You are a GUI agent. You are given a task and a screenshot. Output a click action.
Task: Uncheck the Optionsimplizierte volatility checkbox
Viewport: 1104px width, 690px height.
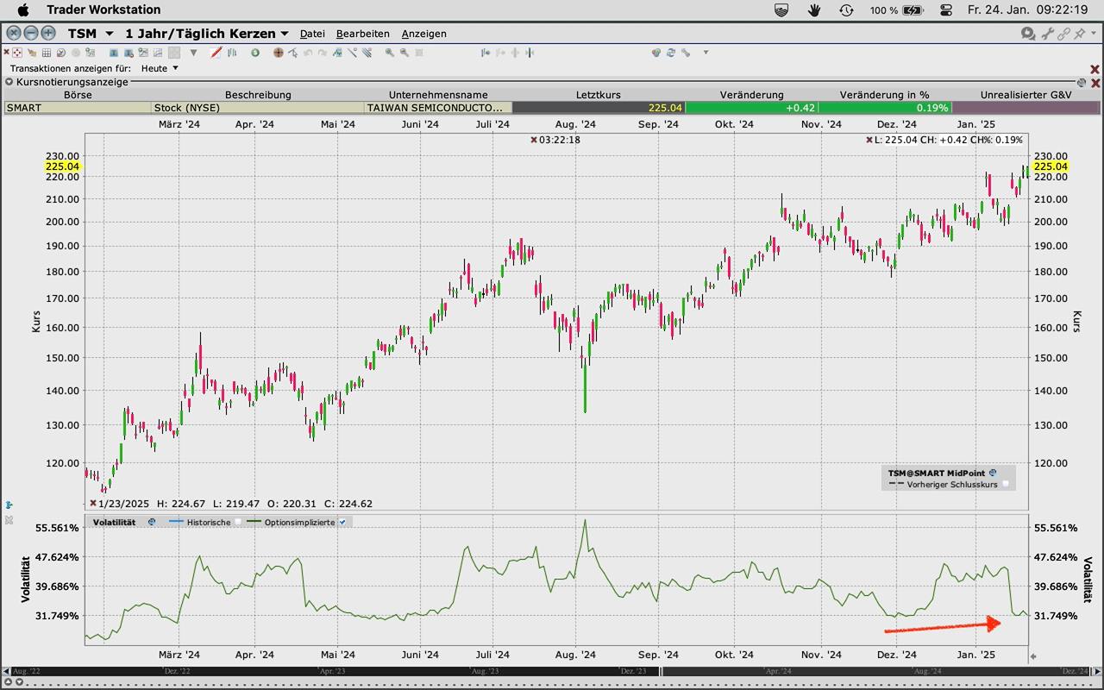342,522
